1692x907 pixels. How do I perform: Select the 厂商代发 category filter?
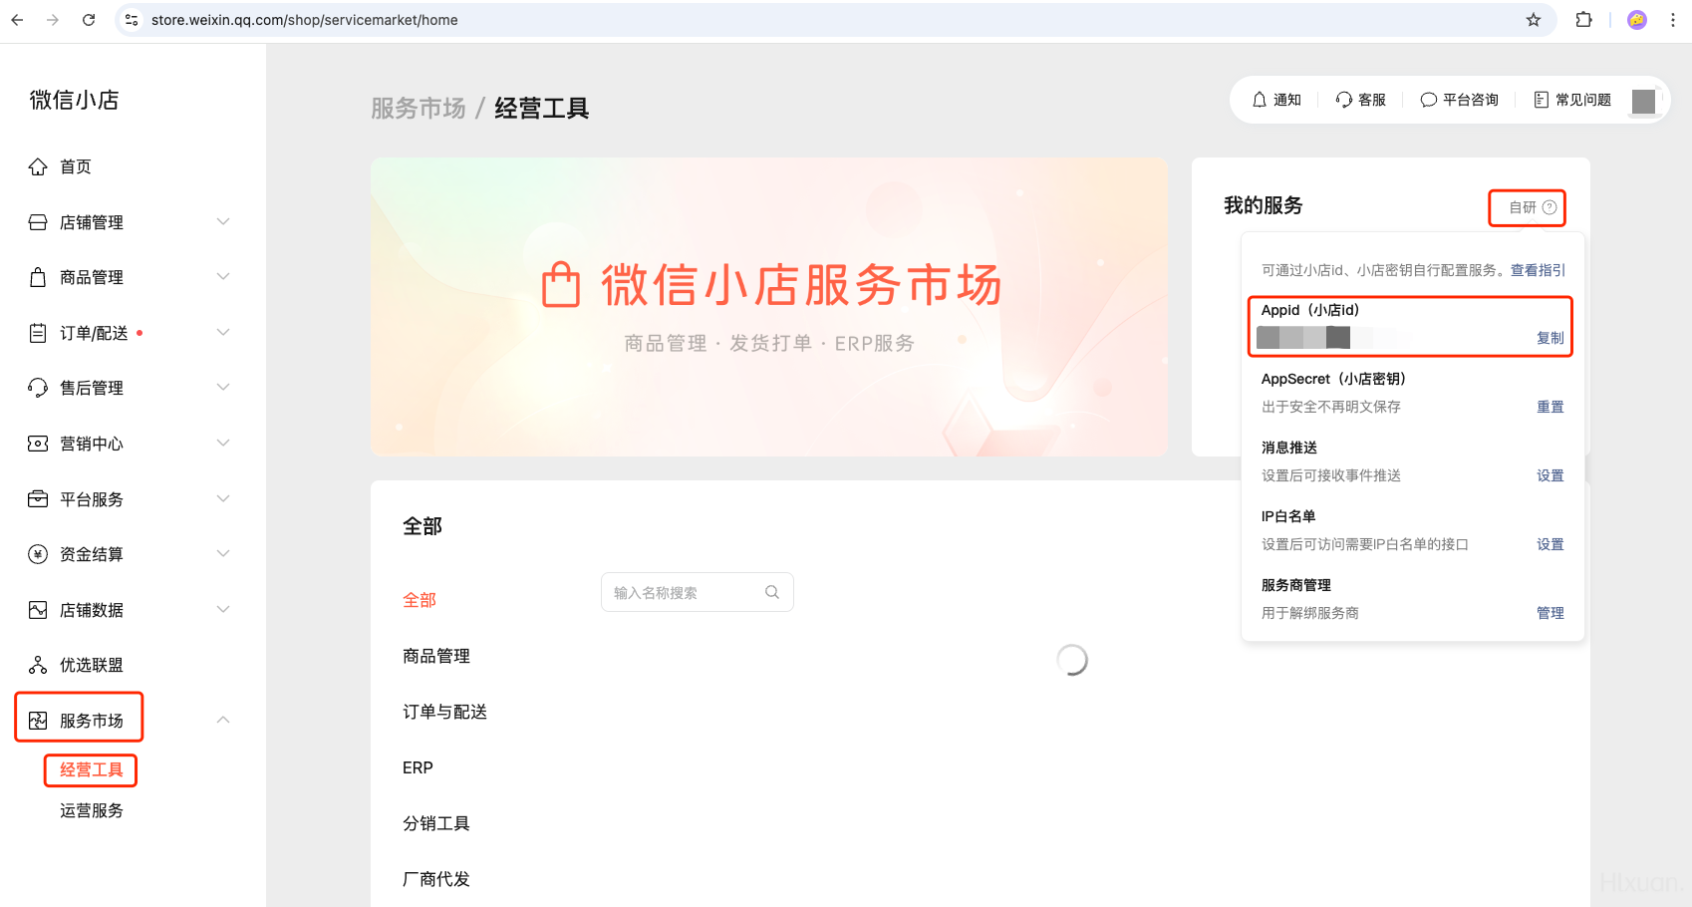[x=436, y=879]
